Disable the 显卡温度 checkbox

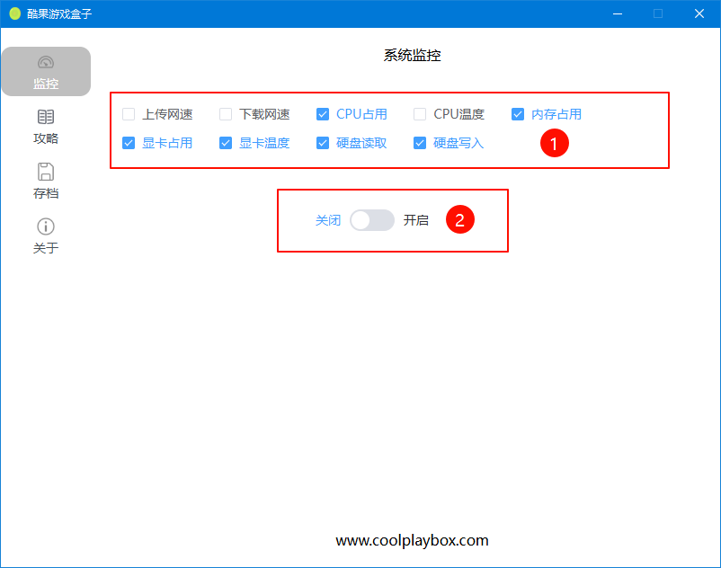click(226, 143)
